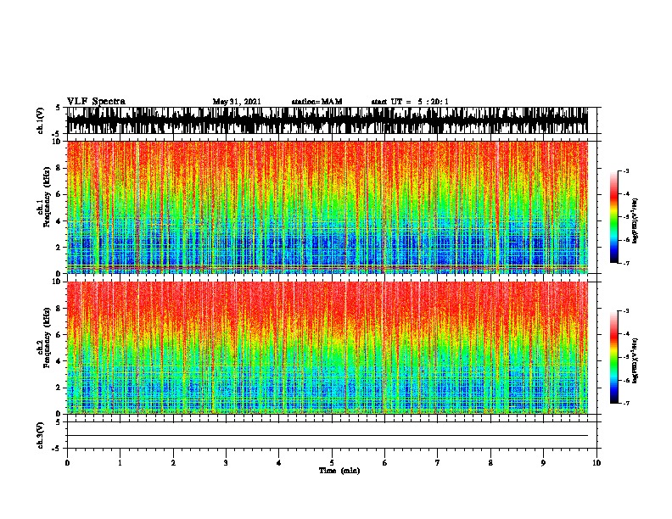The width and height of the screenshot is (672, 519).
Task: Click the "6" frequency tick on ch.2 spectrogram
Action: point(59,334)
